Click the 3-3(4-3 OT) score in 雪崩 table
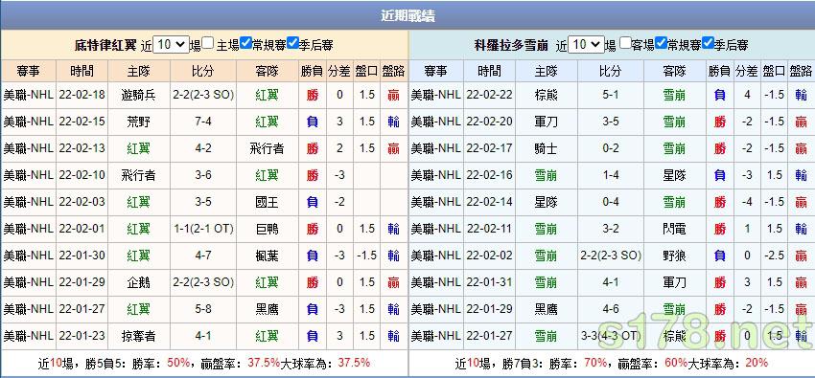This screenshot has height=378, width=815. tap(610, 336)
